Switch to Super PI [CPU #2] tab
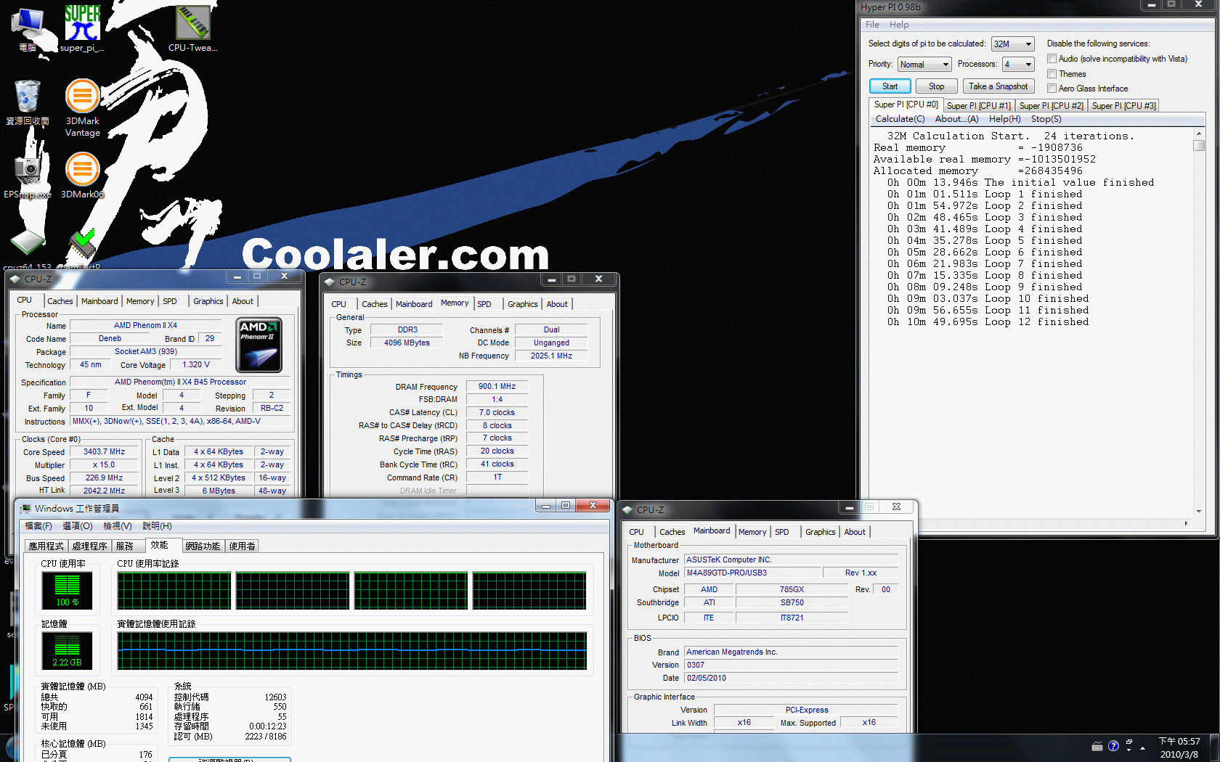The width and height of the screenshot is (1220, 762). pos(1051,106)
